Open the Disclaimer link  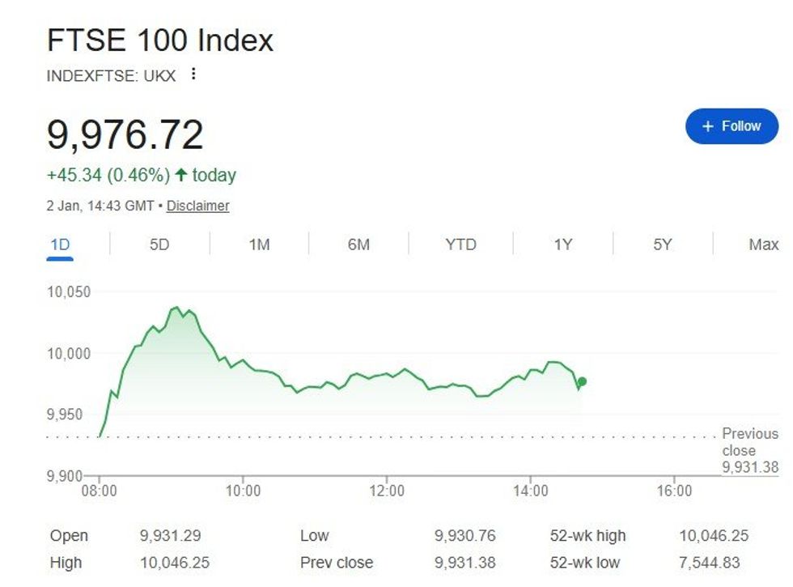pyautogui.click(x=200, y=206)
